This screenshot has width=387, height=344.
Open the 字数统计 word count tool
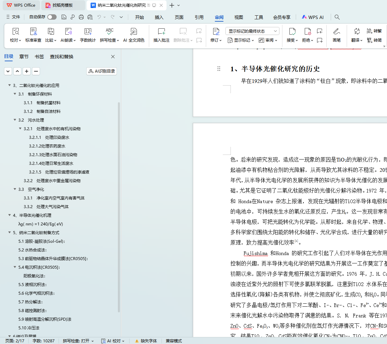(88, 32)
